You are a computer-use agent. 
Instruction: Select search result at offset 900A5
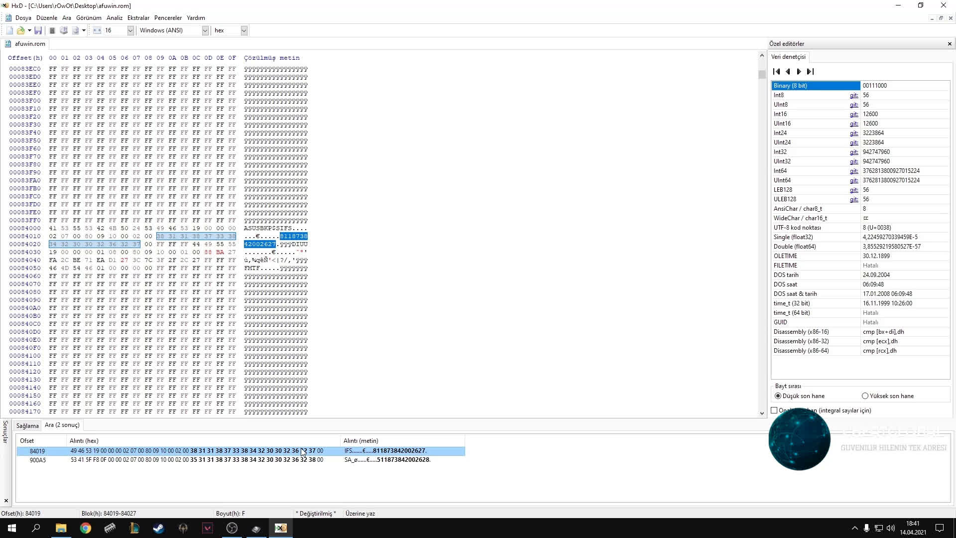tap(38, 460)
